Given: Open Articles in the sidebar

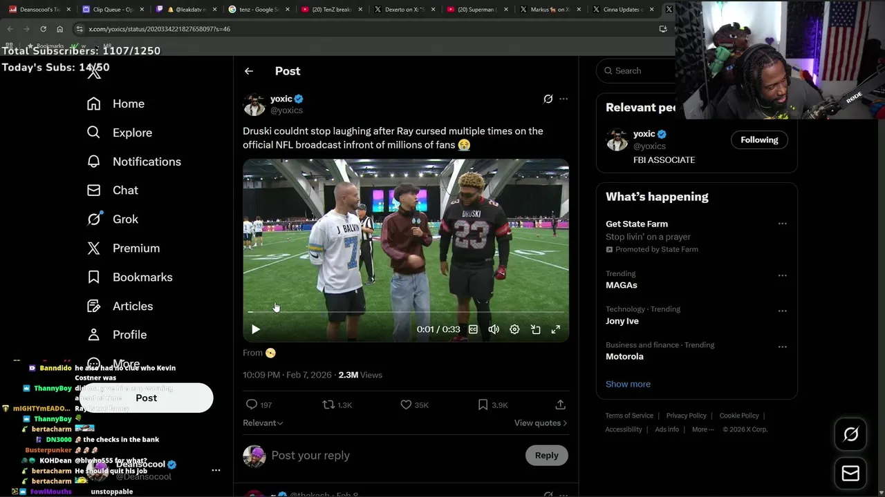Looking at the screenshot, I should click(120, 306).
